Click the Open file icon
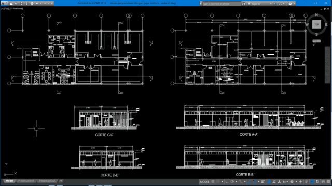 [x=16, y=4]
